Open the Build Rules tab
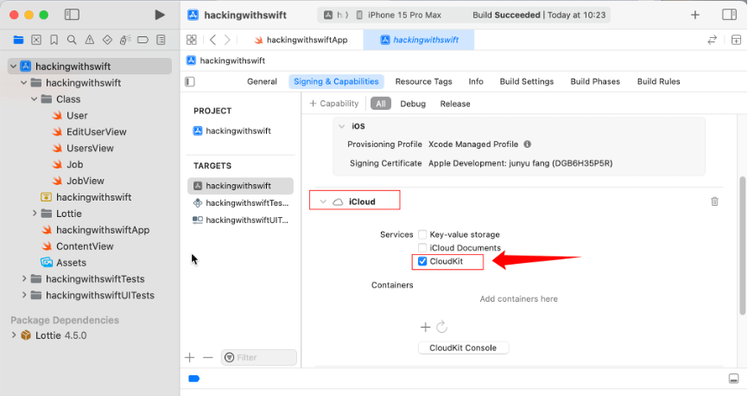This screenshot has height=396, width=748. point(659,81)
